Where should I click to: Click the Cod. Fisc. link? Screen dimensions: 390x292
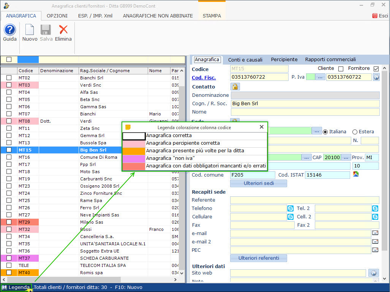point(204,77)
